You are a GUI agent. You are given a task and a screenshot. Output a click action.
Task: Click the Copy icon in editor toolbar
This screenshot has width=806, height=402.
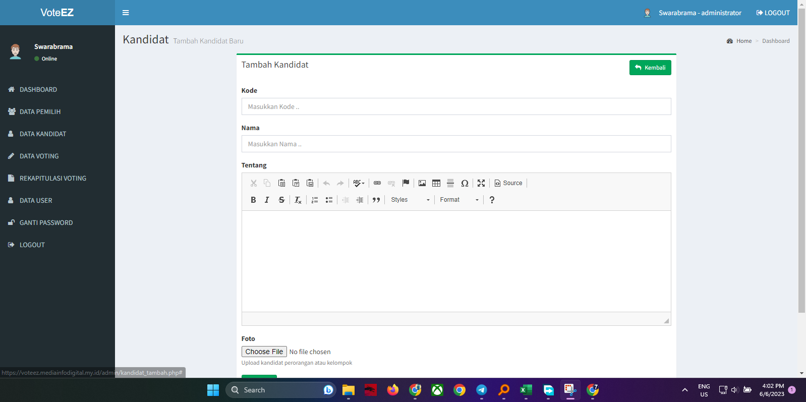point(267,183)
